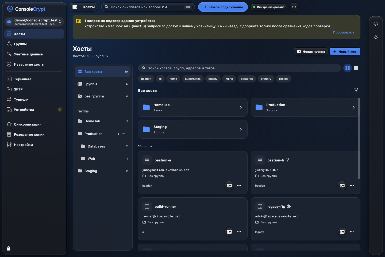
Task: Click the hosts list vertical scrollbar
Action: click(x=359, y=138)
